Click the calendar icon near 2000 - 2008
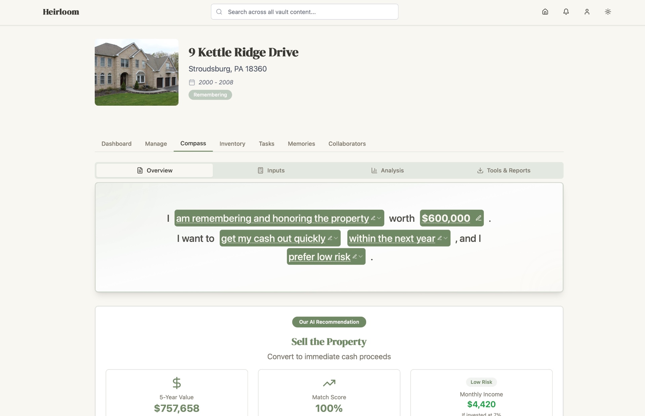This screenshot has width=645, height=416. (x=192, y=82)
